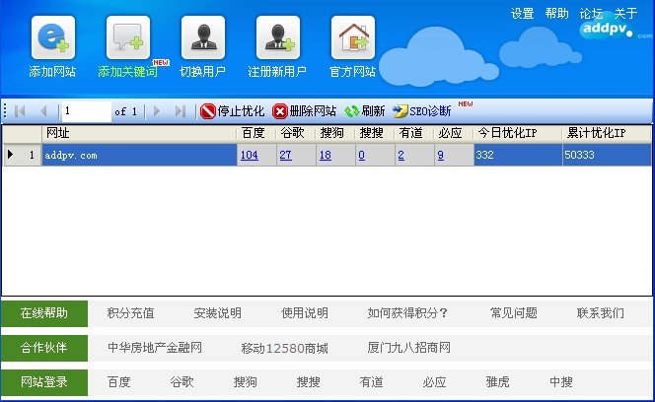This screenshot has height=402, width=655.
Task: Open the 关于 (About) menu
Action: 625,14
